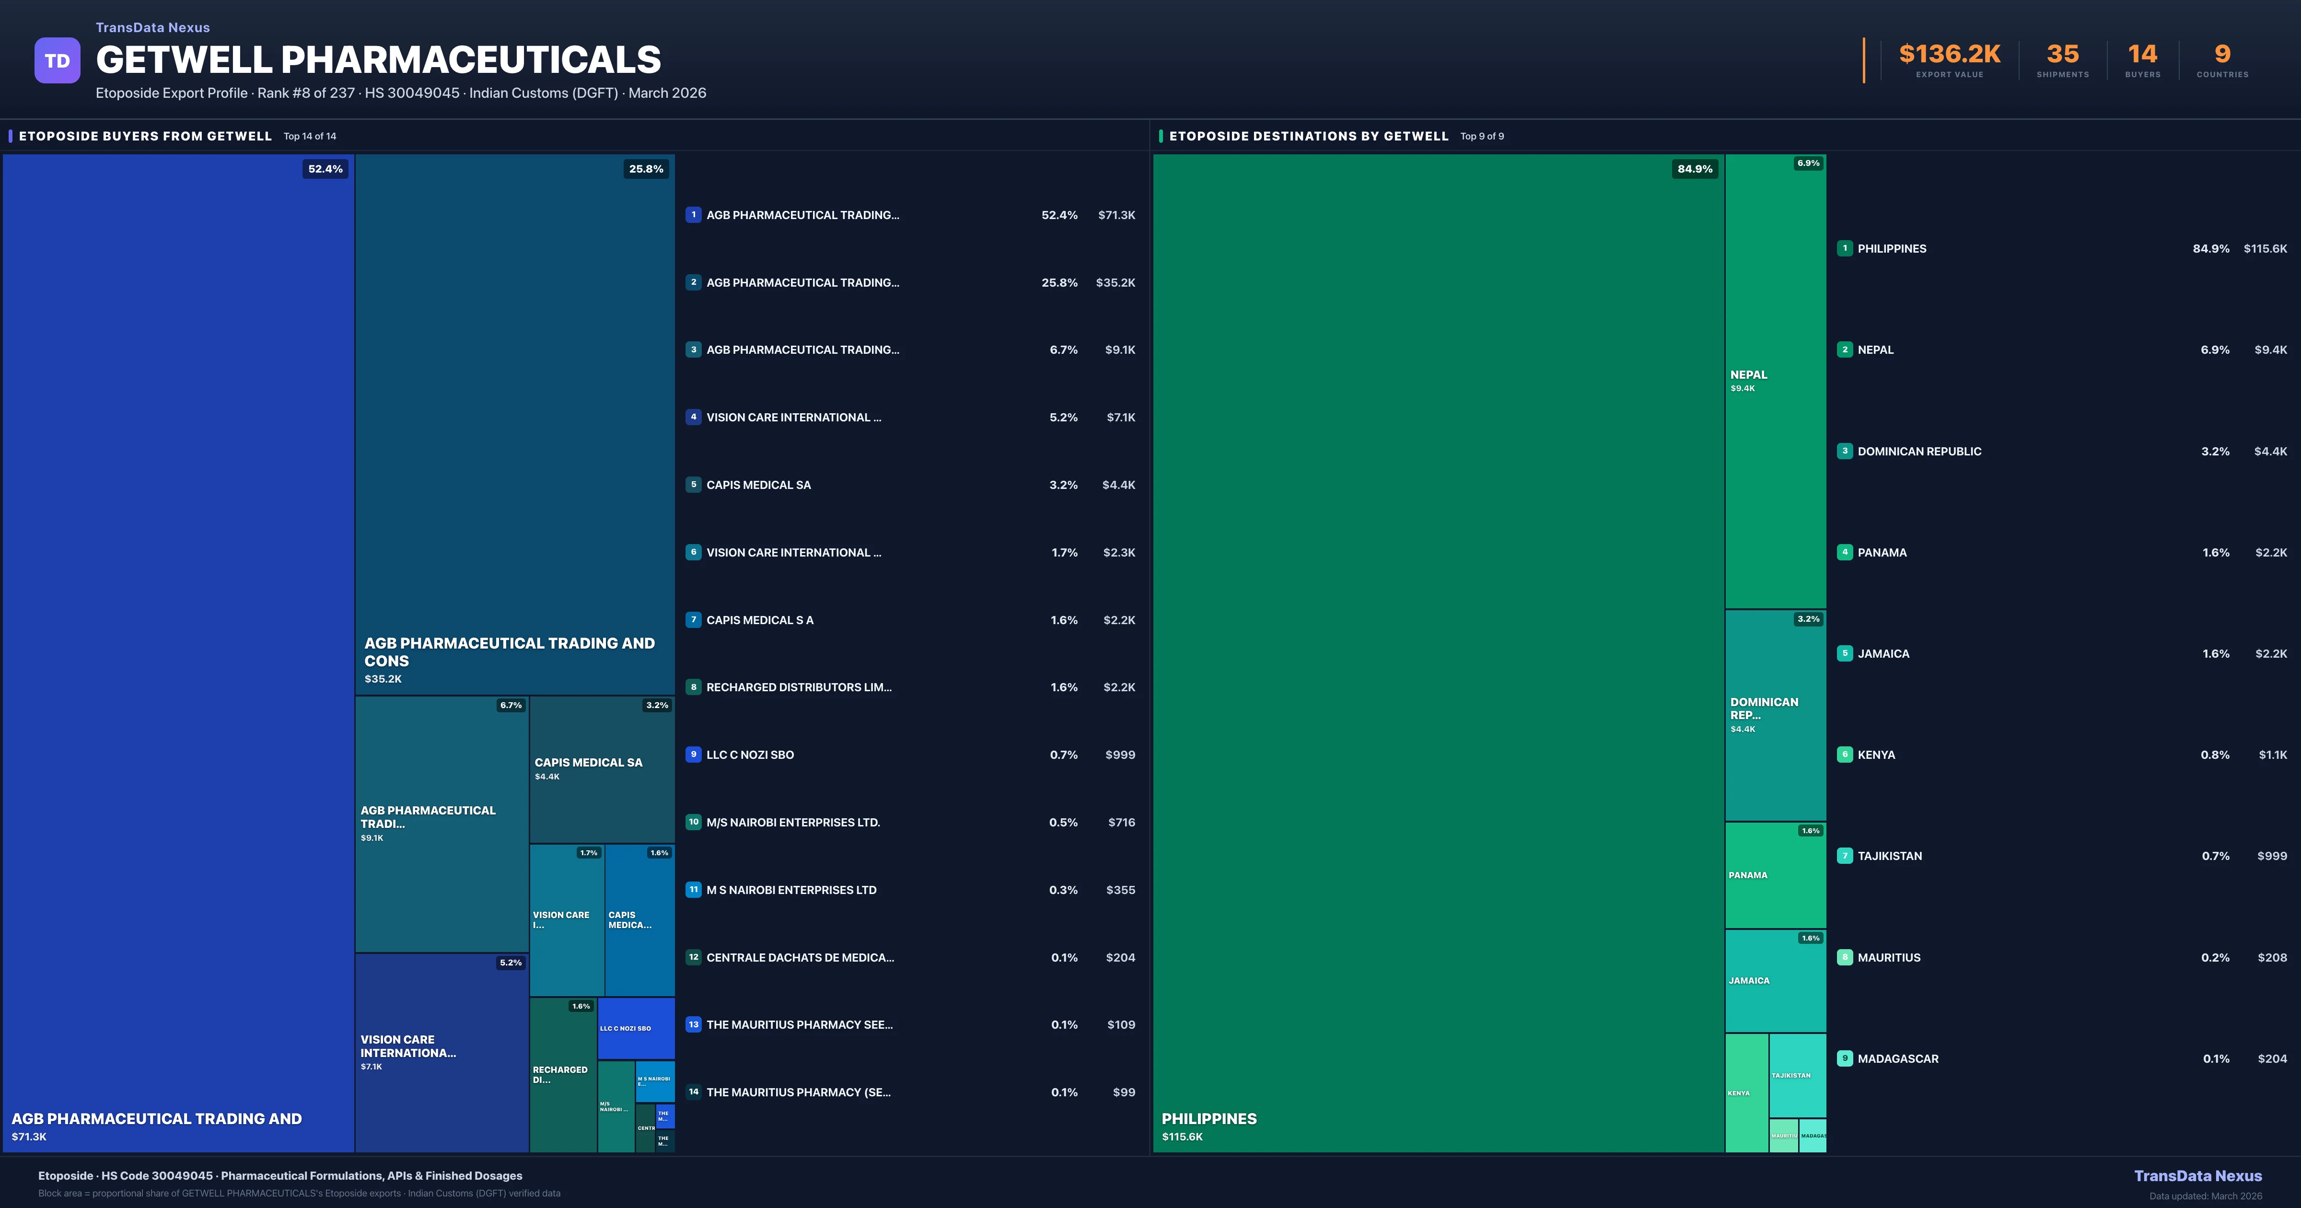Image resolution: width=2301 pixels, height=1208 pixels.
Task: Click the rank badge next to CAPIS MEDICAL SA
Action: point(693,484)
